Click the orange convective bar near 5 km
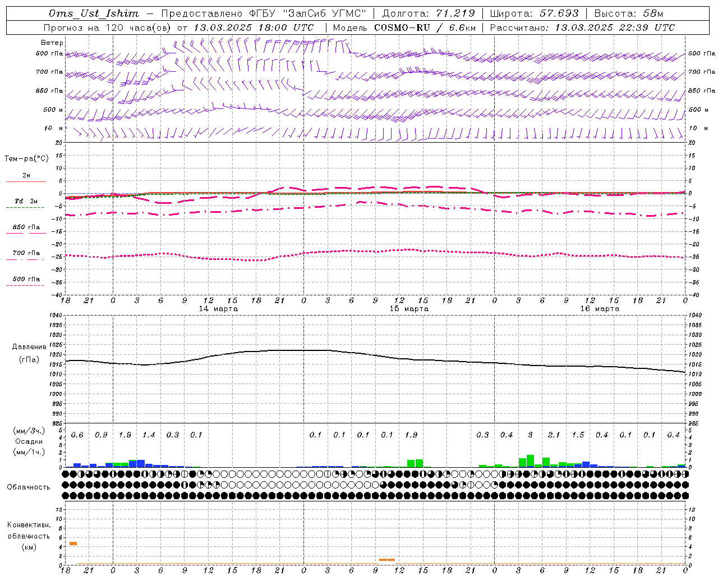The width and height of the screenshot is (718, 575). pyautogui.click(x=73, y=544)
